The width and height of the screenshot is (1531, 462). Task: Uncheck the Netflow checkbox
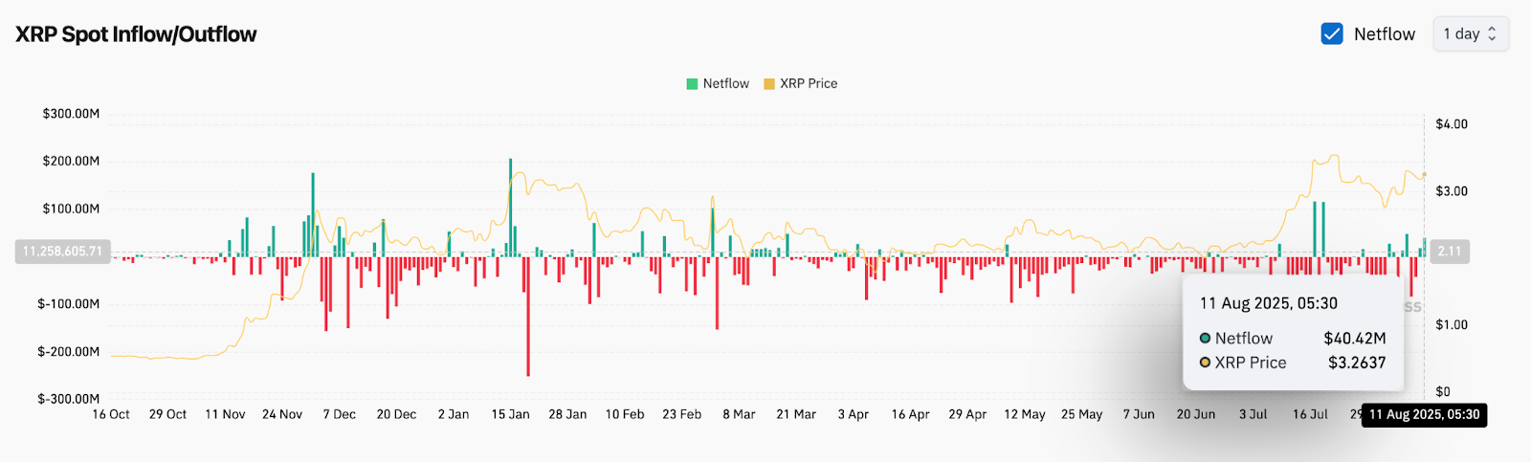pos(1331,34)
